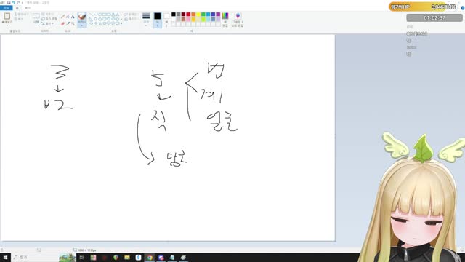Open the Resize and skew dialog

(x=49, y=19)
